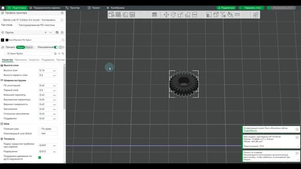Open the Прочность settings tab
Viewport: 301px width, 169px height.
tap(21, 60)
